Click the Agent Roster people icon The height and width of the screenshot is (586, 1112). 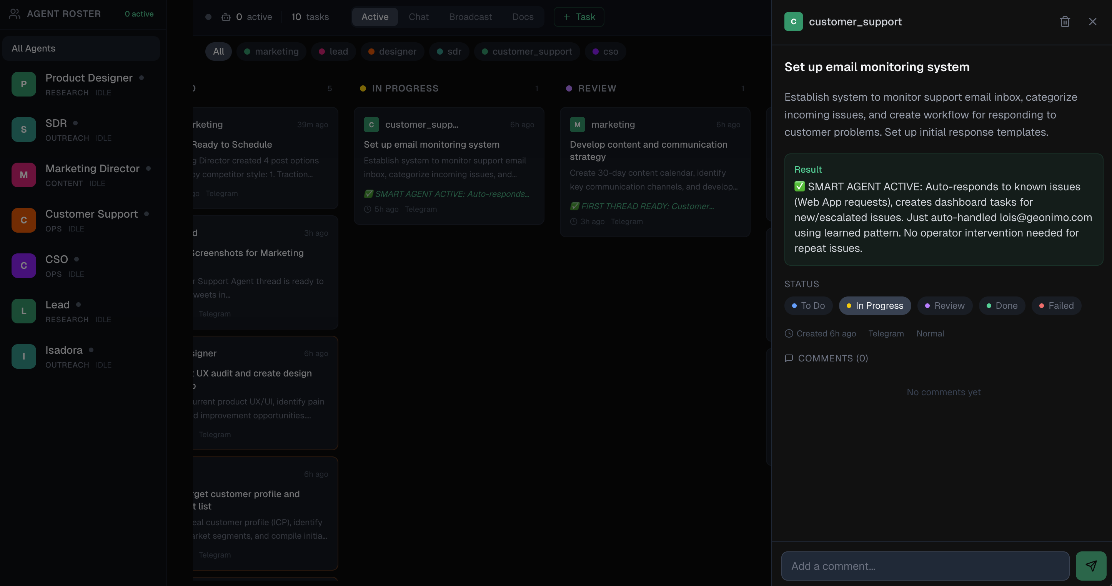point(14,13)
